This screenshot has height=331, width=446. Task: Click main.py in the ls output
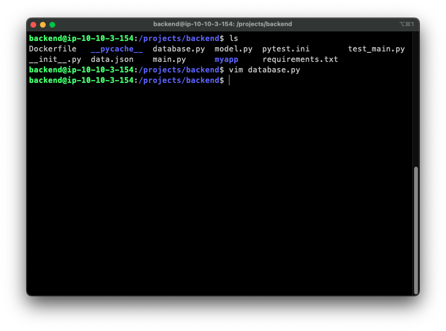[169, 60]
